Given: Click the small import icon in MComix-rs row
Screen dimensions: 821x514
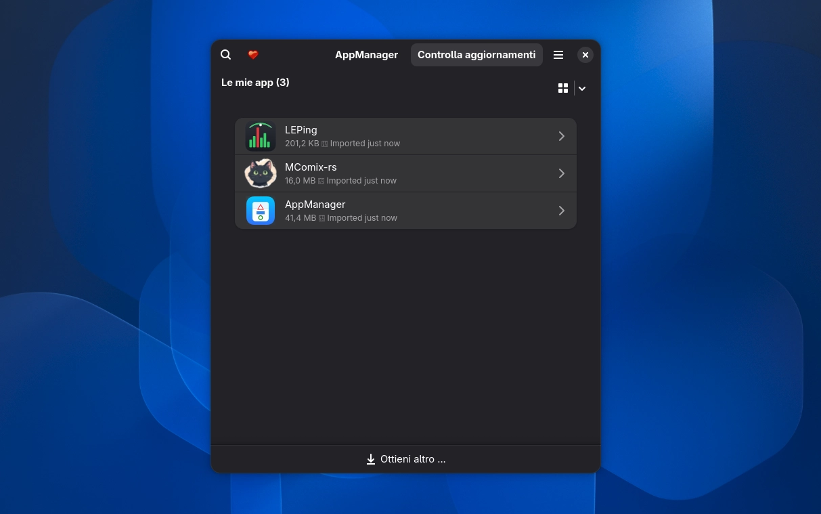Looking at the screenshot, I should (321, 181).
